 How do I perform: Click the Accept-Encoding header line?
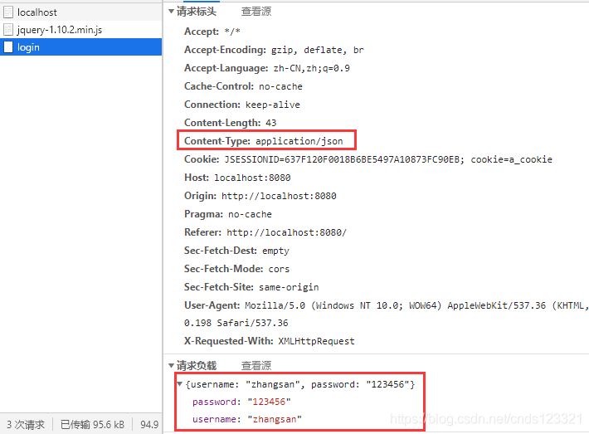click(x=274, y=50)
